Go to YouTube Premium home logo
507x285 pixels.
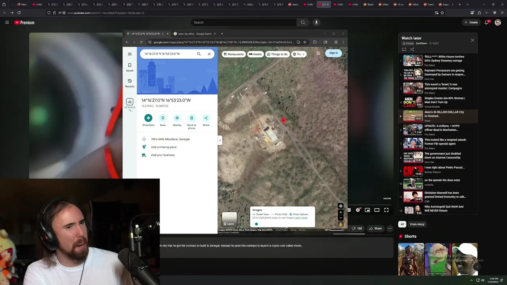25,23
